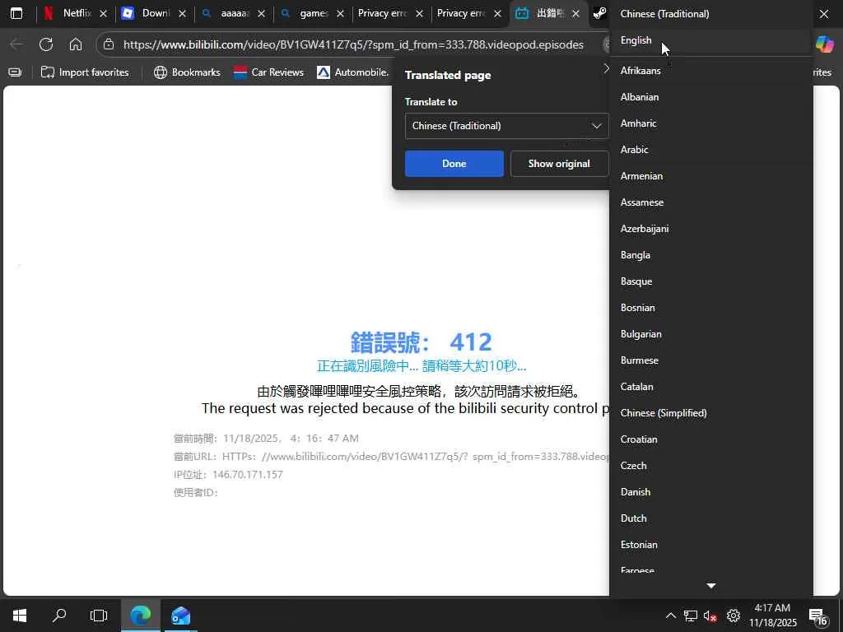
Task: Select Bulgarian language
Action: click(710, 334)
